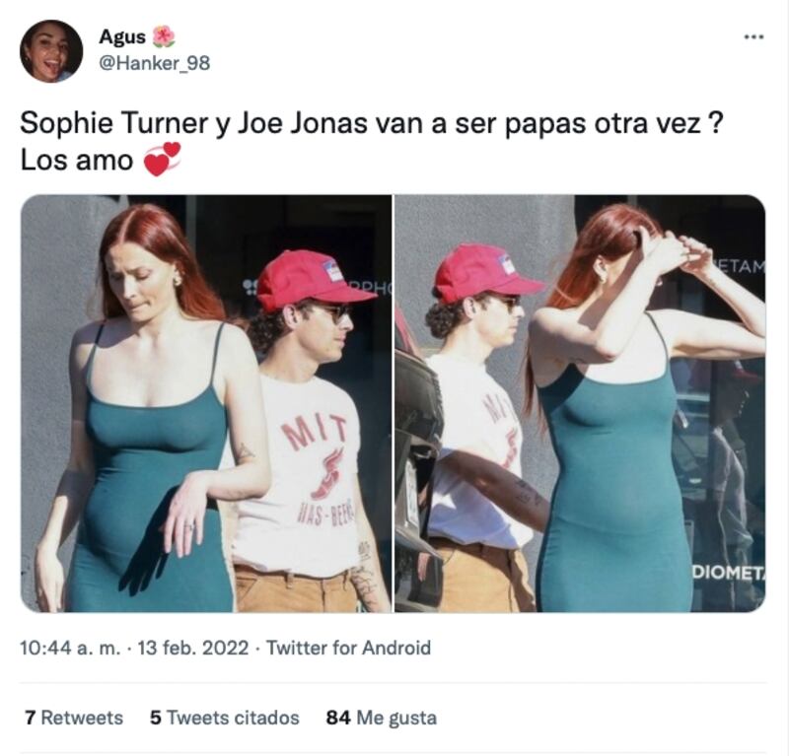The image size is (789, 756).
Task: Open the right tweet photo
Action: pos(580,403)
